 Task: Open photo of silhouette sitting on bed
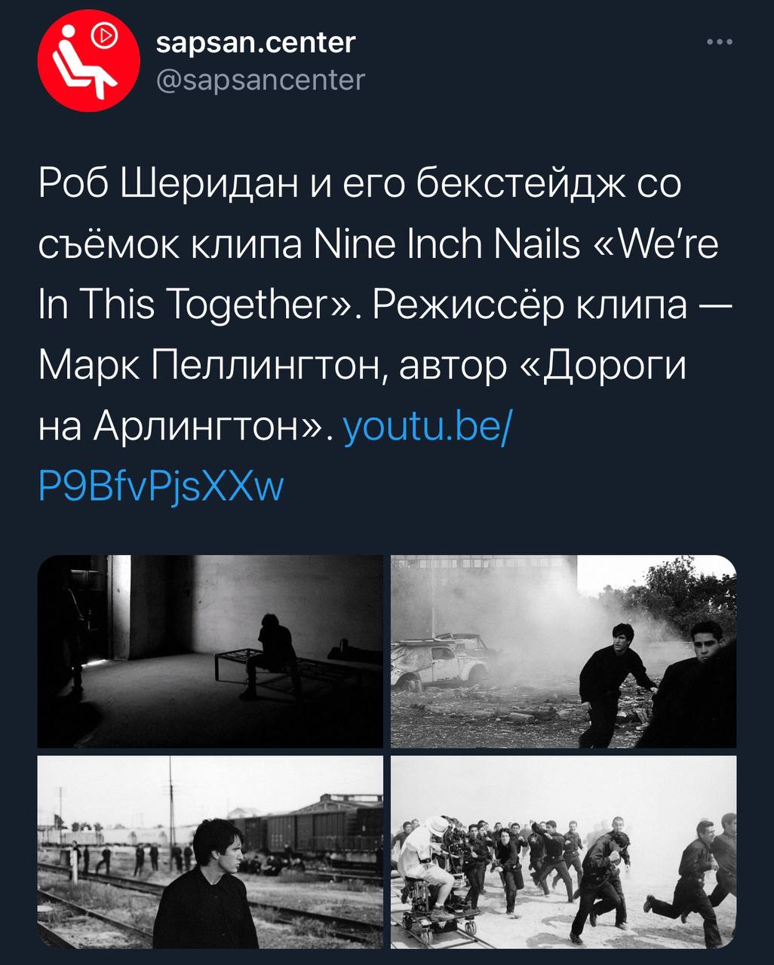coord(210,651)
